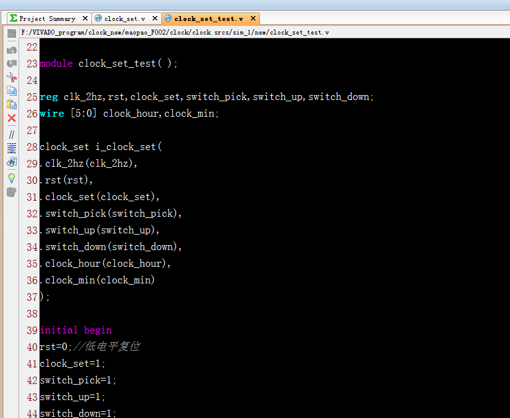Screen dimensions: 510x418
Task: Toggle column selection mode icon
Action: click(x=12, y=148)
